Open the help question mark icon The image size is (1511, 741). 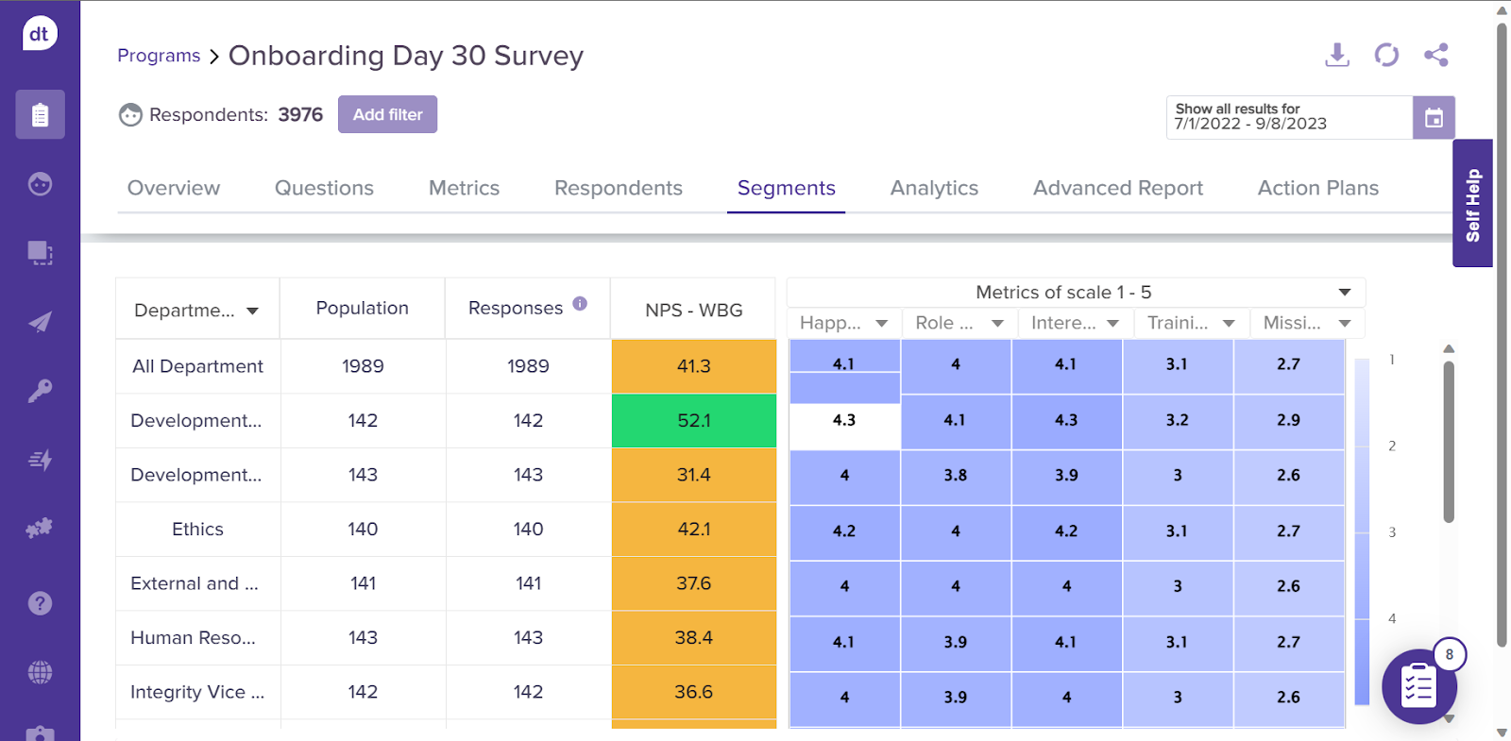pos(40,603)
